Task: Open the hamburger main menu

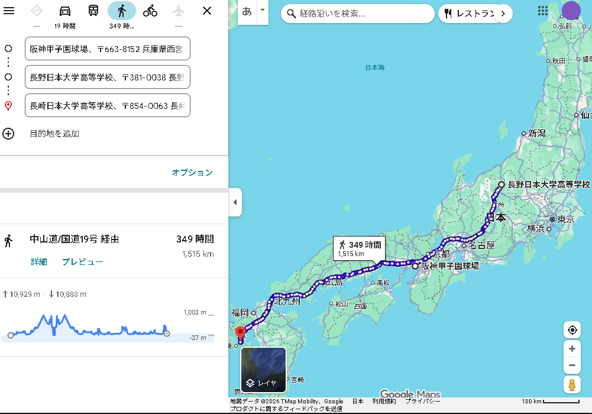Action: [9, 11]
